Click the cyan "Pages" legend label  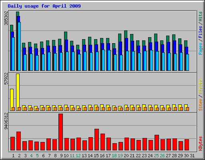pos(201,49)
